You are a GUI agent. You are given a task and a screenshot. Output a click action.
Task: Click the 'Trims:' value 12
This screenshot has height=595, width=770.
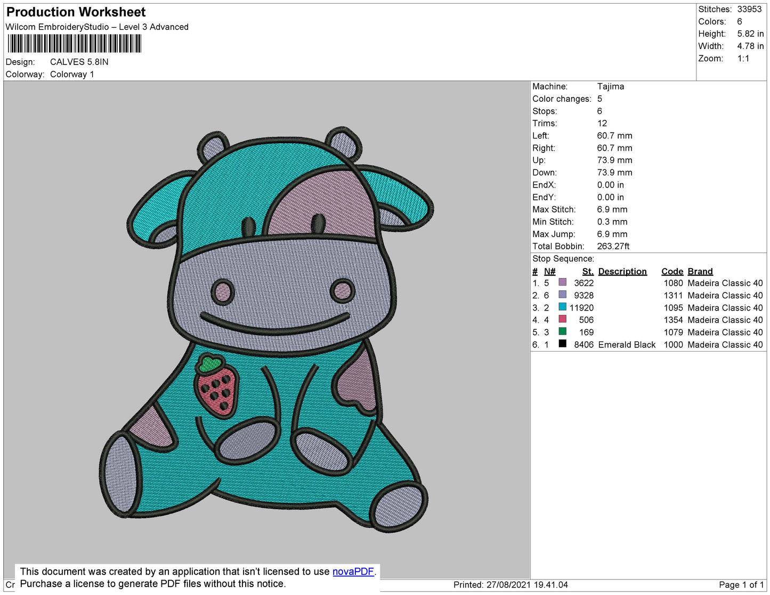pos(602,124)
